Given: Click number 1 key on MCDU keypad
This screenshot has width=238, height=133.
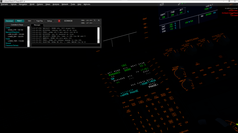Looking at the screenshot, I should coord(135,124).
